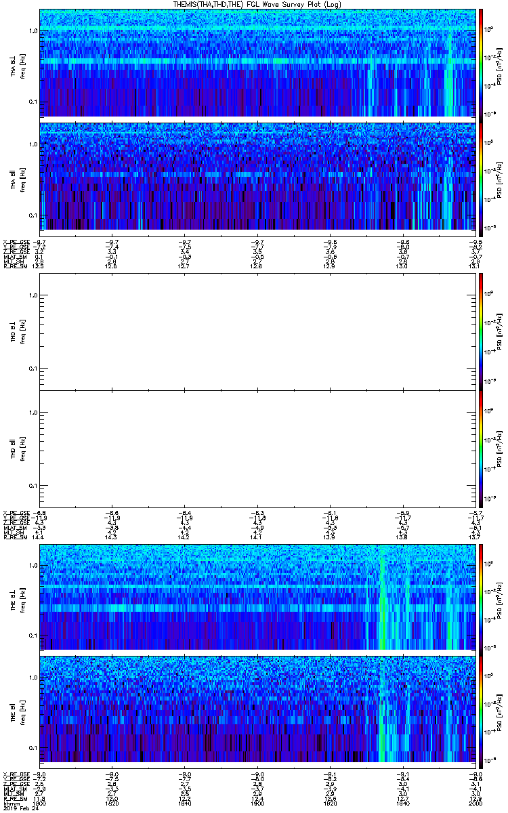Click the 0.1 tick of THD B∥ panel
Image resolution: width=508 pixels, height=813 pixels.
pos(33,486)
